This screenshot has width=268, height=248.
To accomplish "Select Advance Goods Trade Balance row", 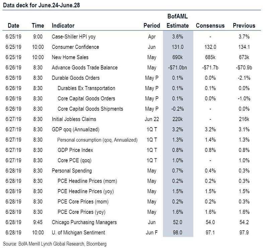I will pyautogui.click(x=132, y=68).
